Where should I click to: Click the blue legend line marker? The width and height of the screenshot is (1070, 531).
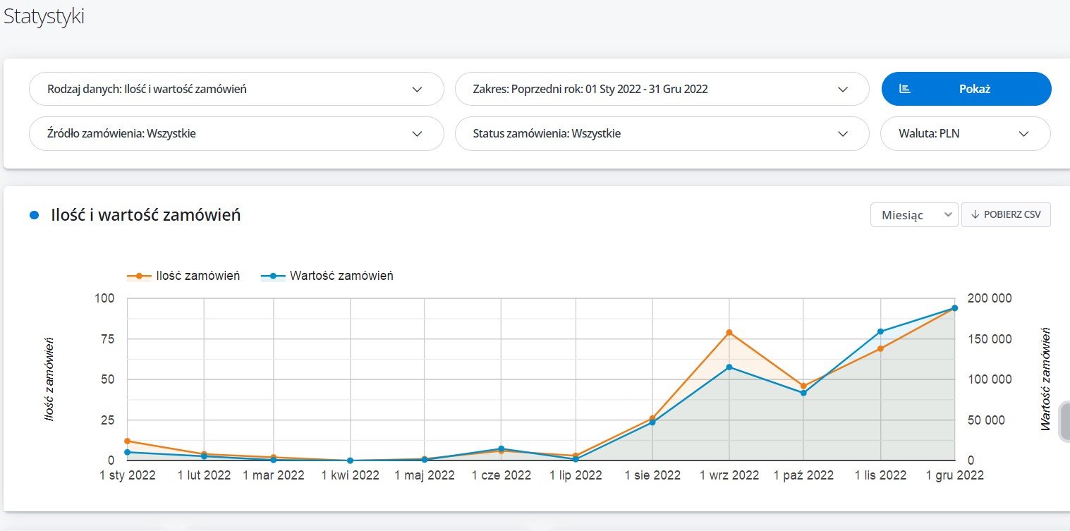(x=273, y=276)
